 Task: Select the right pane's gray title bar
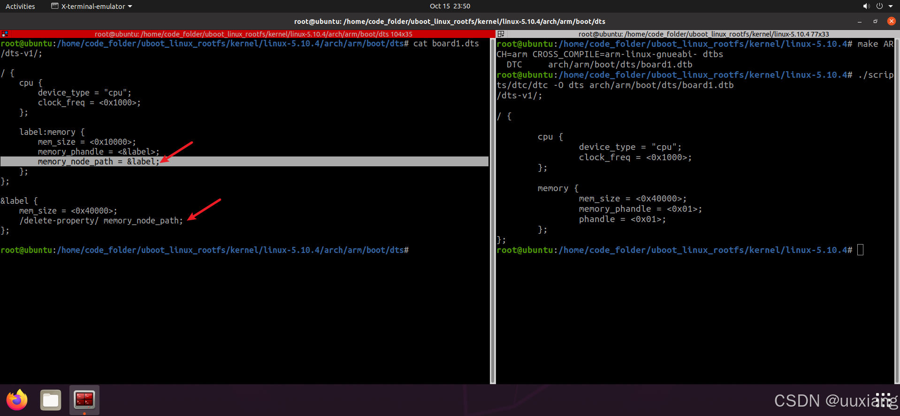pyautogui.click(x=703, y=34)
